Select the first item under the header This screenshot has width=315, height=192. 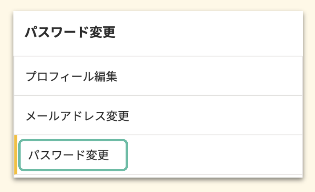[71, 77]
